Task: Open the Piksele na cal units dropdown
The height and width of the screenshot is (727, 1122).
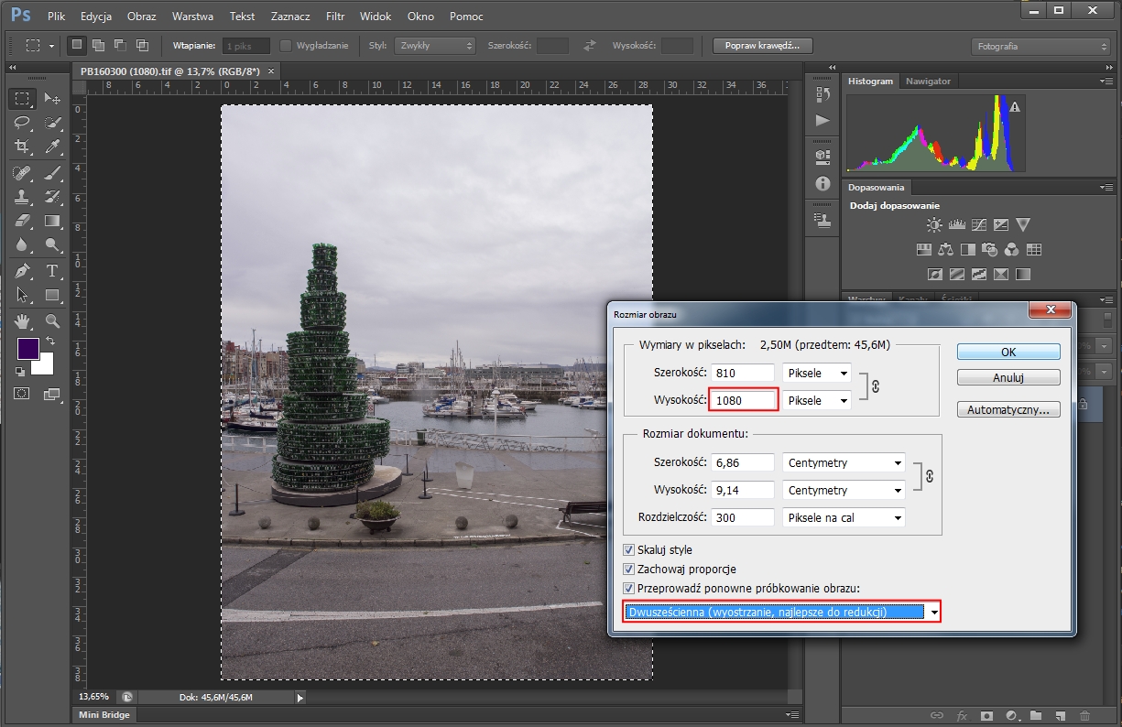Action: point(843,517)
